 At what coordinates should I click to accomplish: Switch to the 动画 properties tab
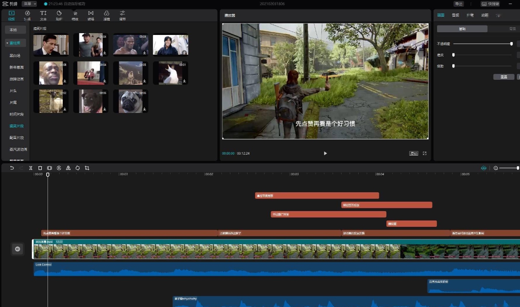(485, 15)
